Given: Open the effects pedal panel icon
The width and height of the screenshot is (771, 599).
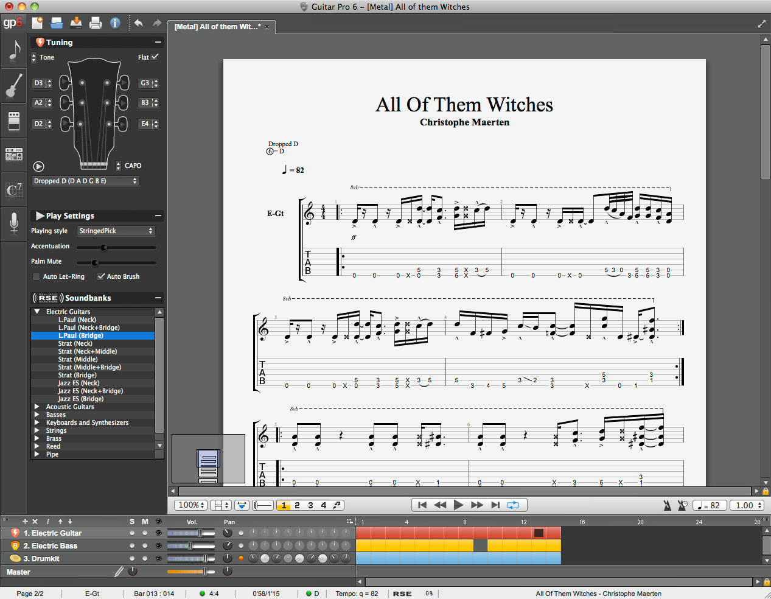Looking at the screenshot, I should [13, 120].
